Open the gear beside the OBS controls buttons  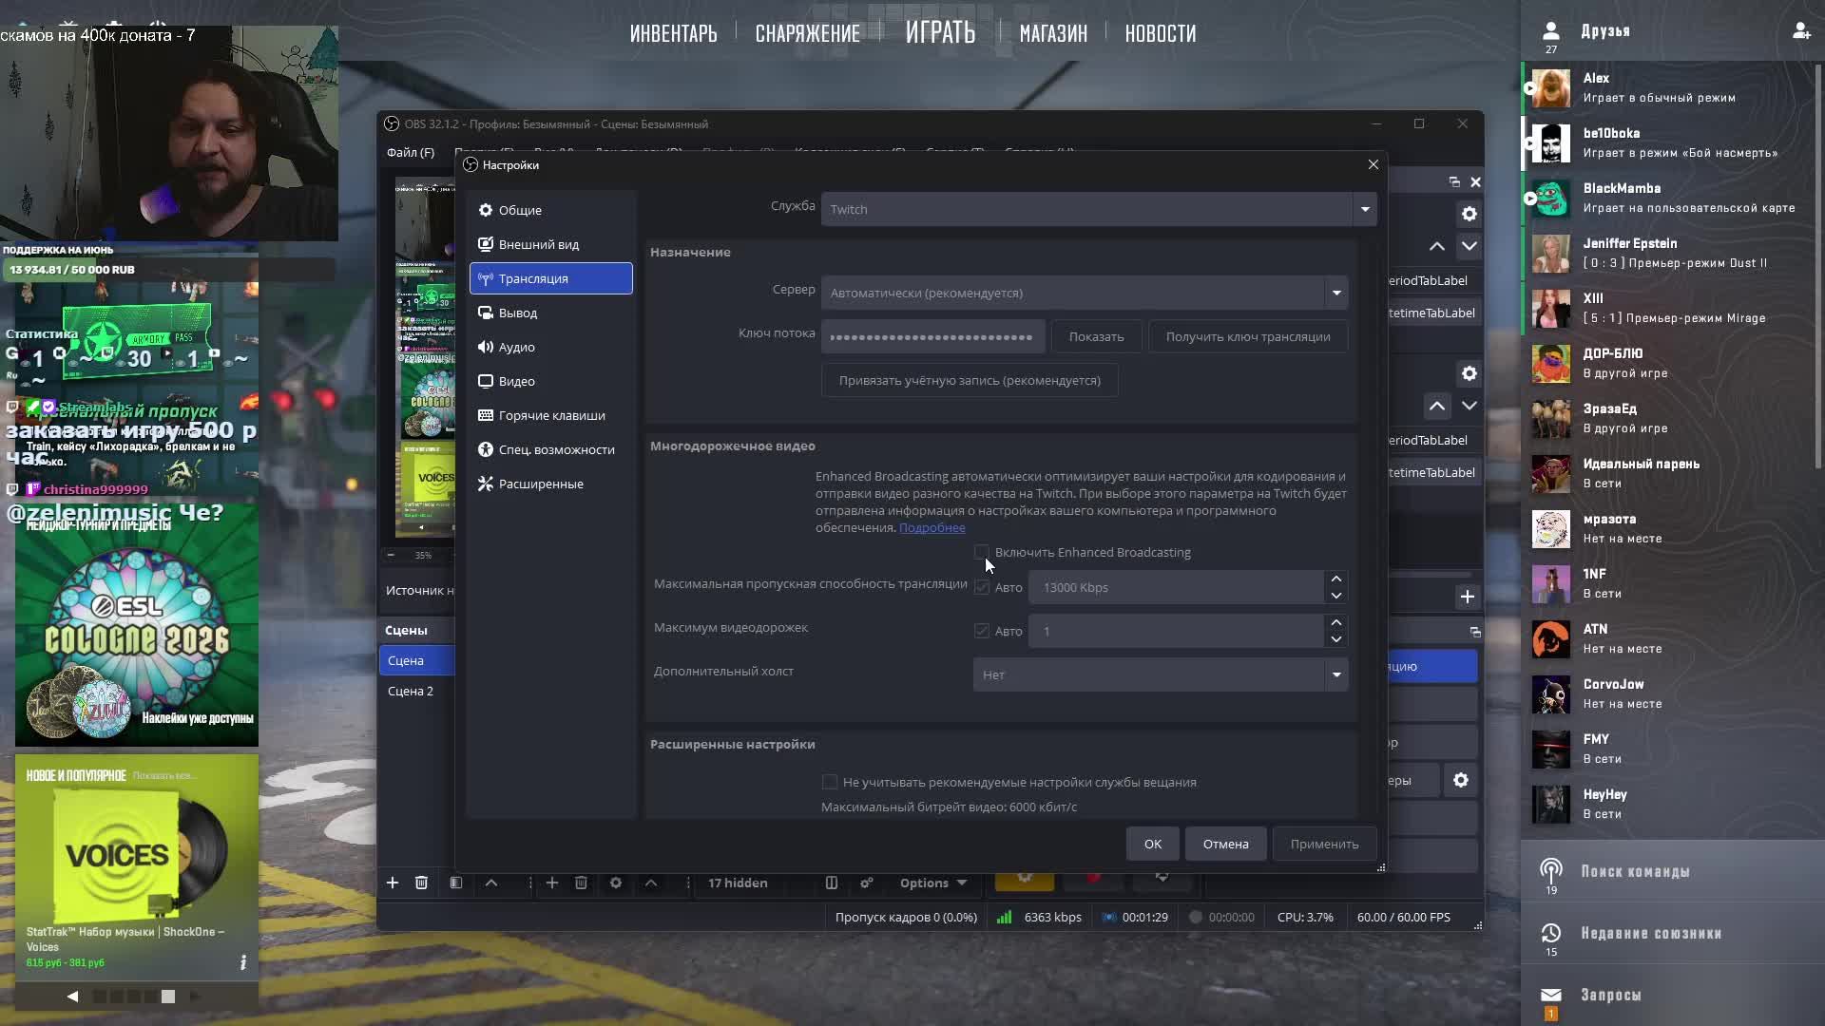pos(1461,781)
